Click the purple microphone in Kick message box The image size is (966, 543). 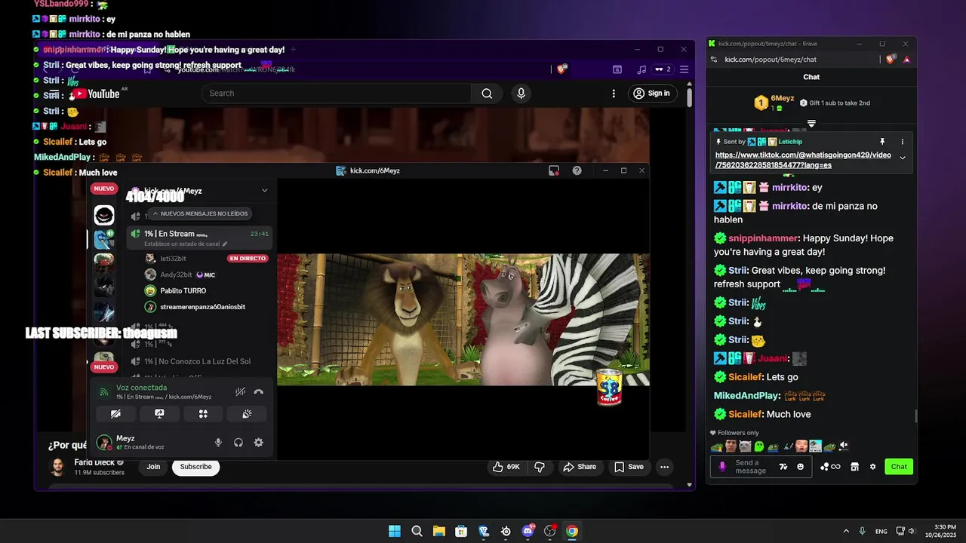coord(722,467)
